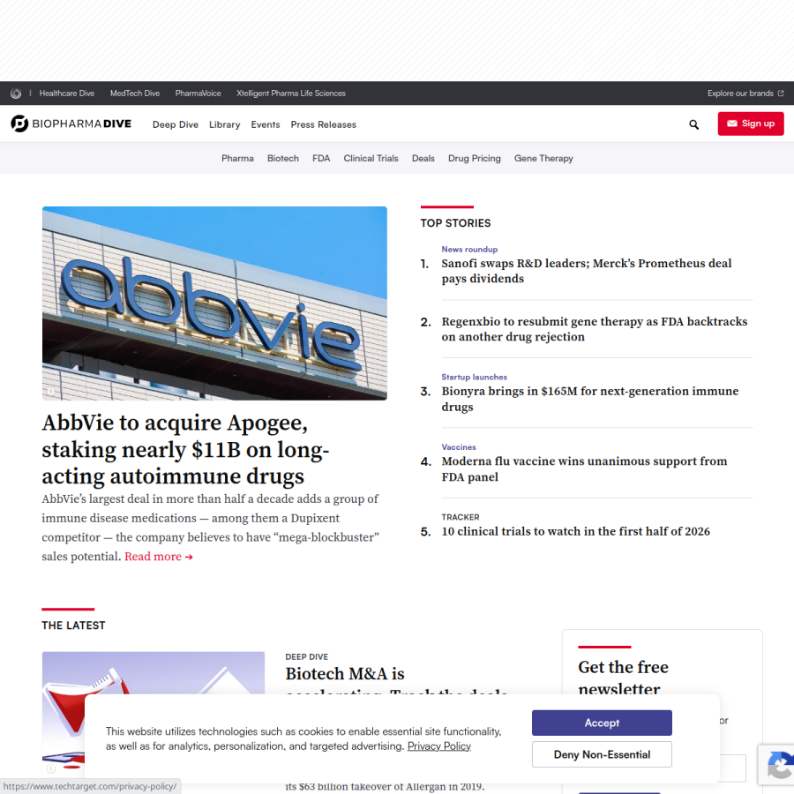
Task: Click the TOP STORIES heading
Action: tap(455, 223)
